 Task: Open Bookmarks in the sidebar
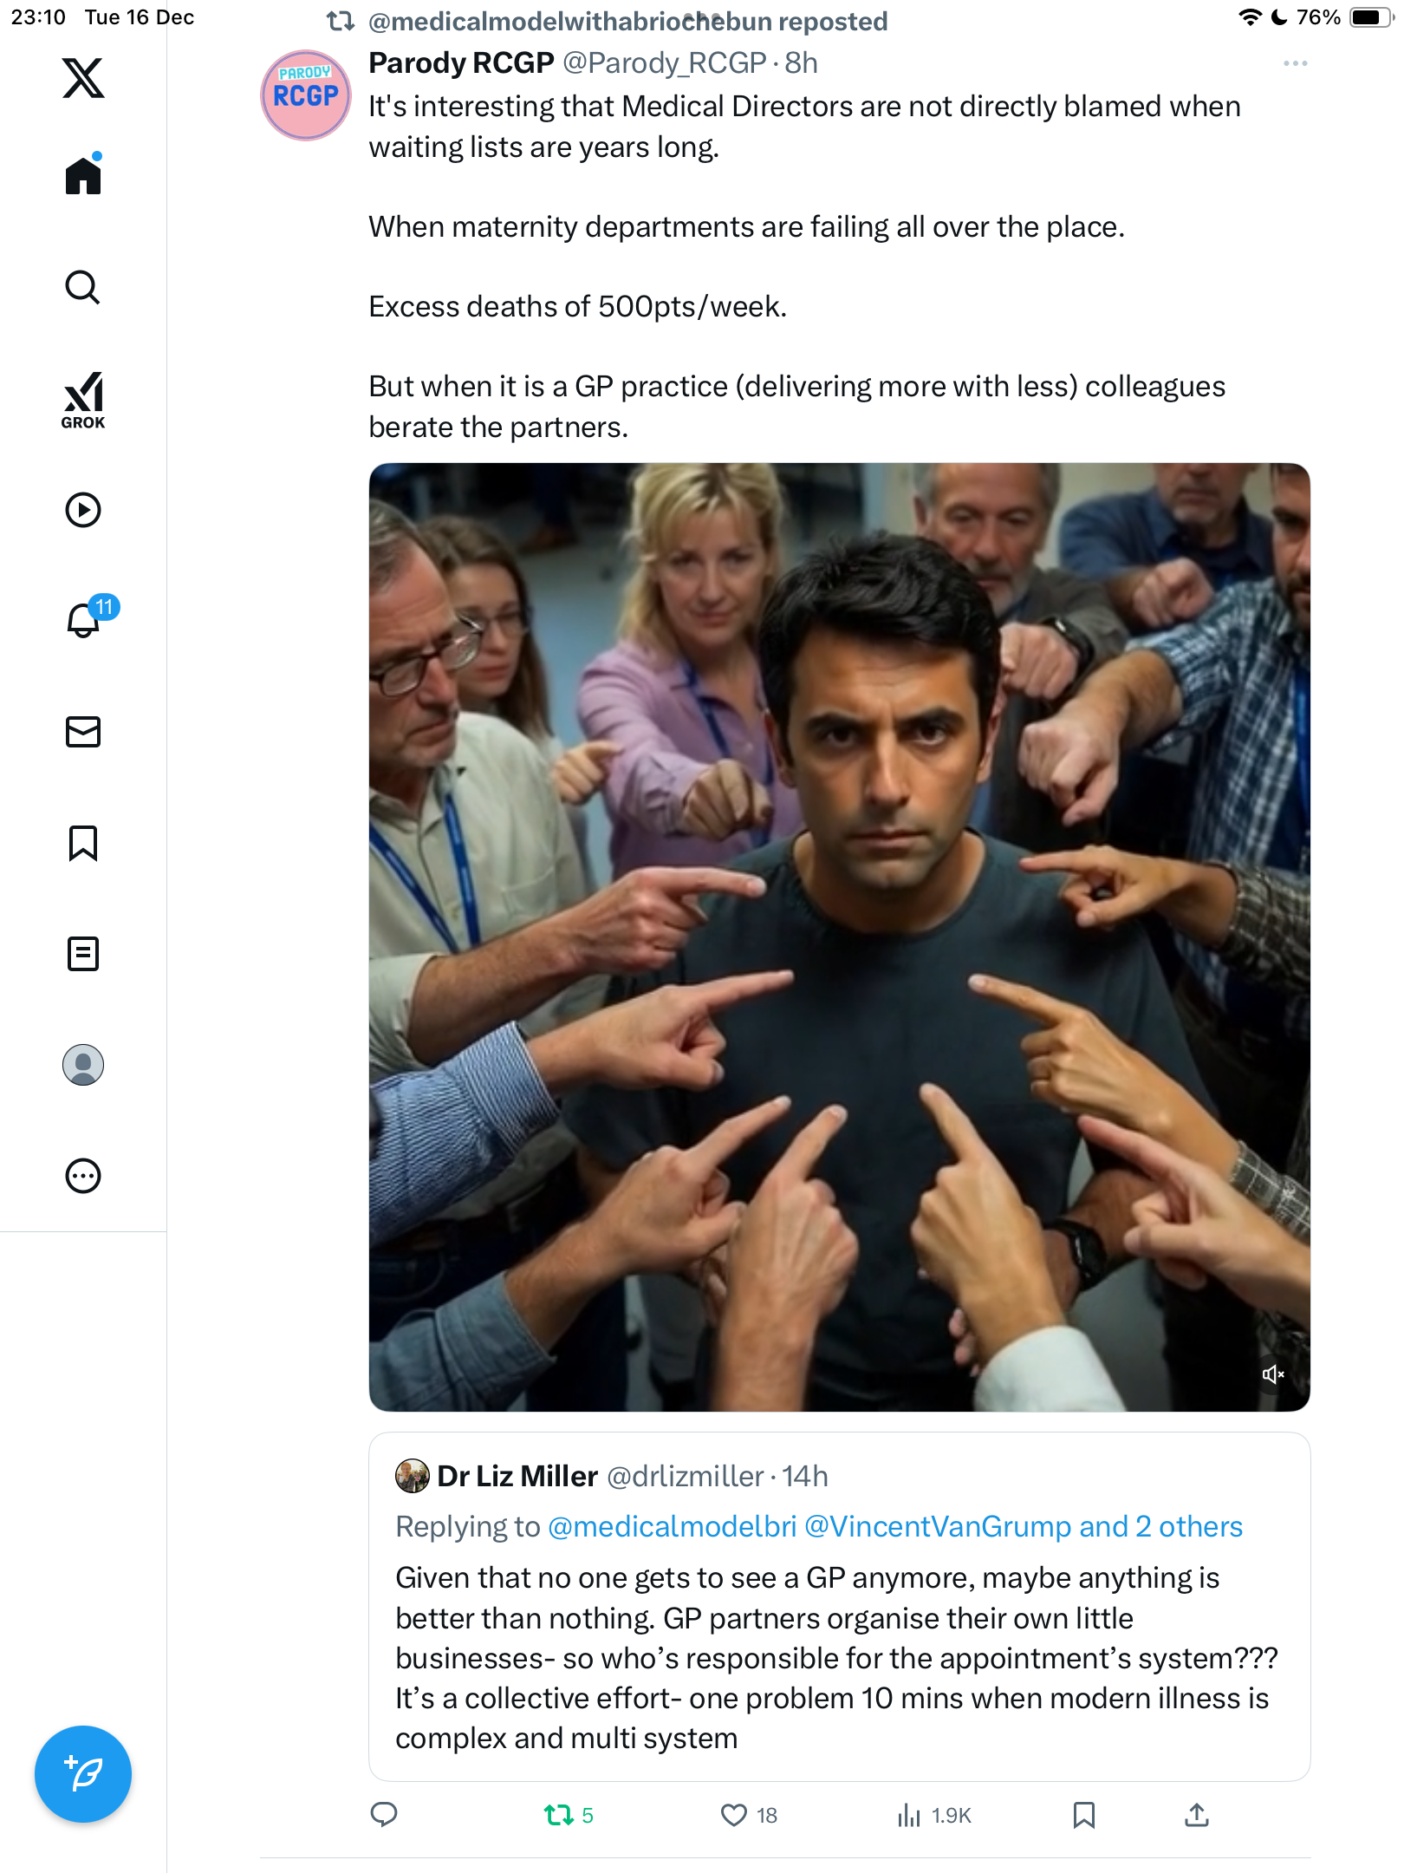tap(83, 843)
